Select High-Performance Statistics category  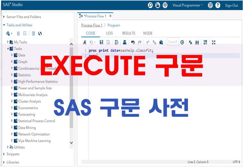(38, 82)
